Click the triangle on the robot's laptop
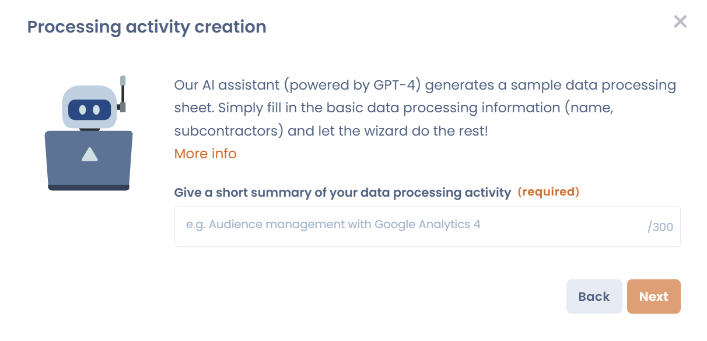The width and height of the screenshot is (707, 341). [x=89, y=155]
